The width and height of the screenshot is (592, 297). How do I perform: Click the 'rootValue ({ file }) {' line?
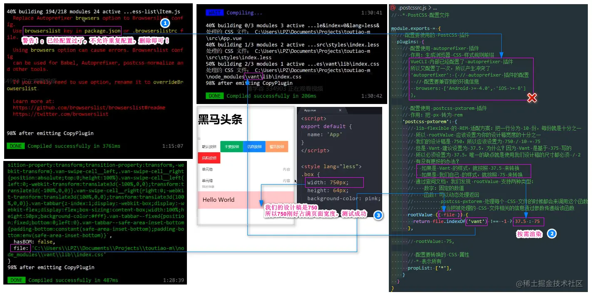438,215
